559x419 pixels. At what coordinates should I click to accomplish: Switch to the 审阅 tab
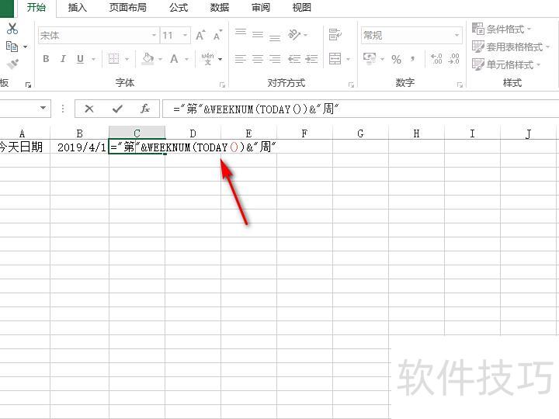pyautogui.click(x=261, y=7)
